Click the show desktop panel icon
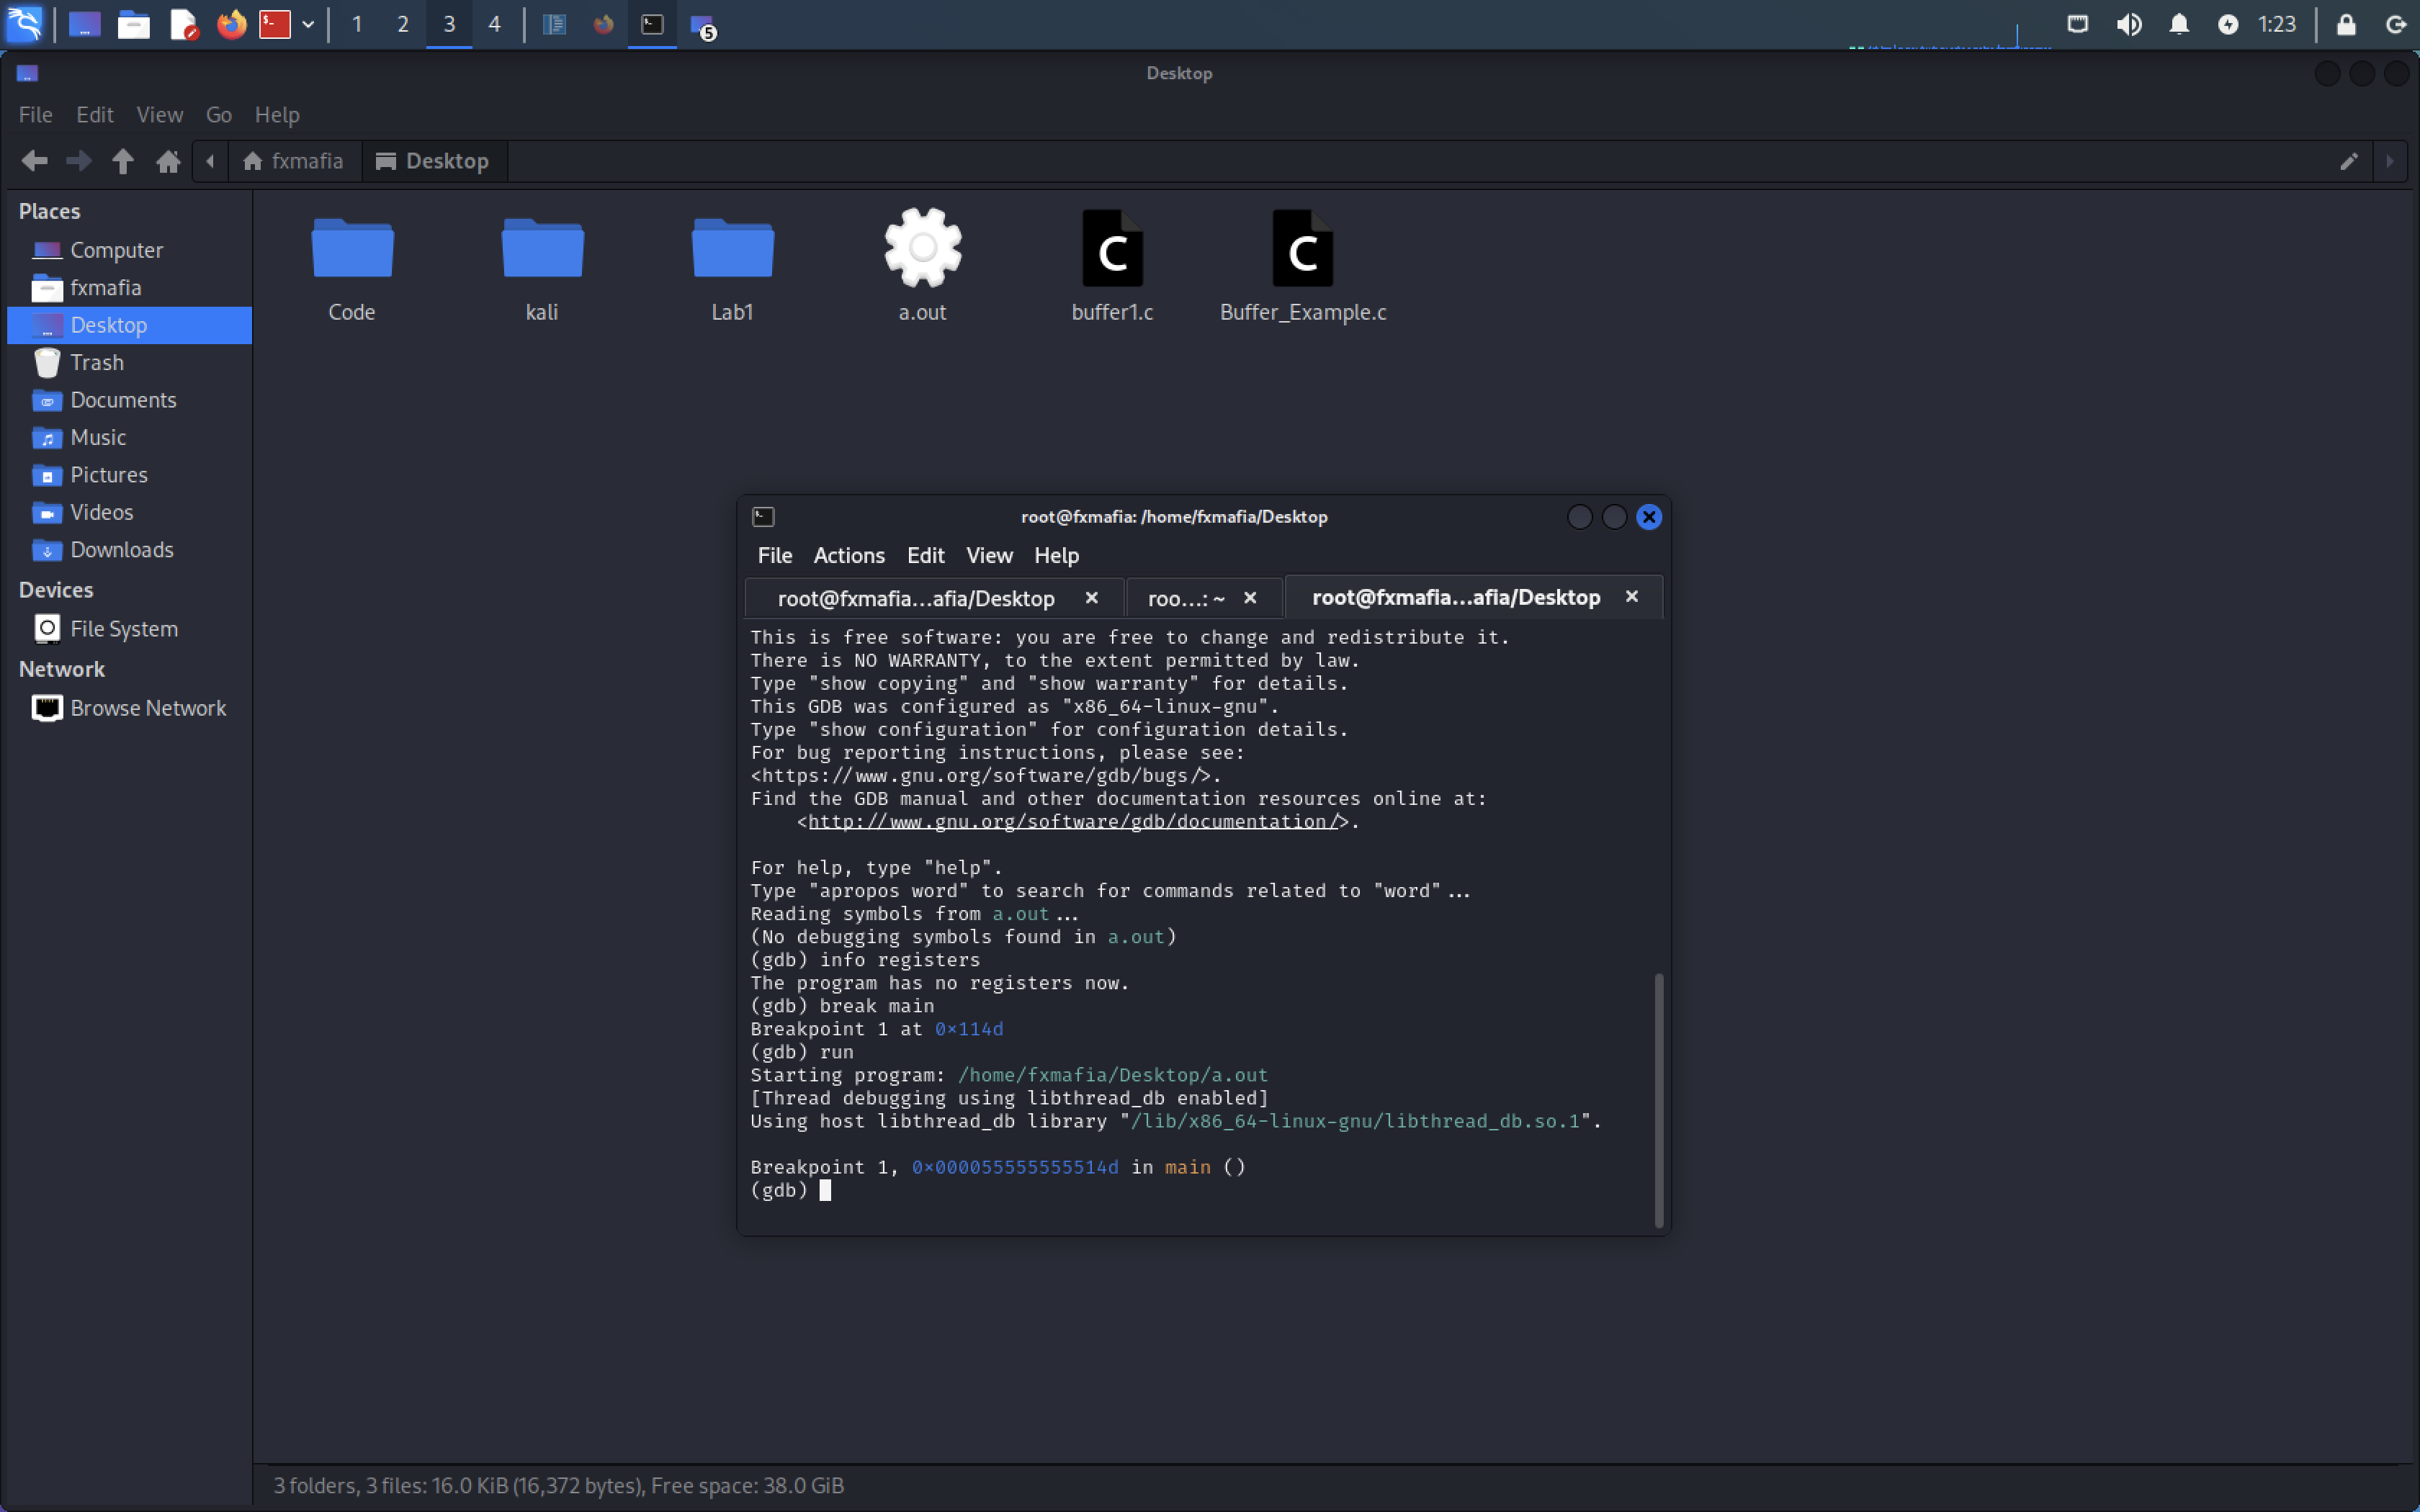The width and height of the screenshot is (2420, 1512). click(x=84, y=24)
